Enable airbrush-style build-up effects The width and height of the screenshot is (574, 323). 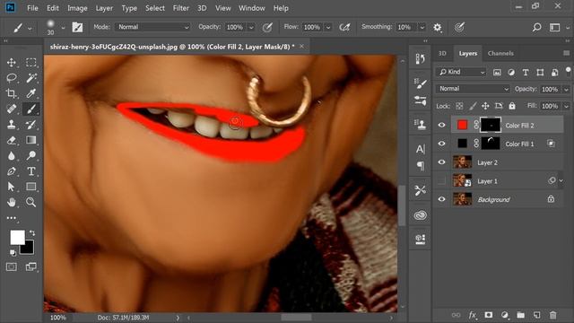pyautogui.click(x=344, y=27)
